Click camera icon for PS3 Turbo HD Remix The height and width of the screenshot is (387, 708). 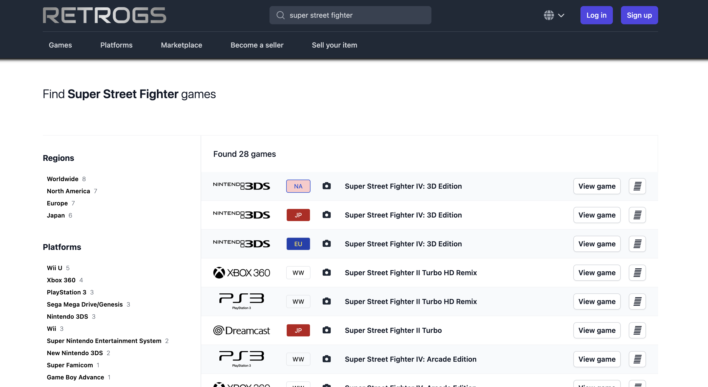326,301
